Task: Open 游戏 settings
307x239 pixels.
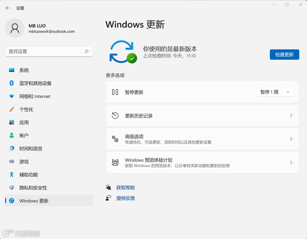Action: (49, 161)
